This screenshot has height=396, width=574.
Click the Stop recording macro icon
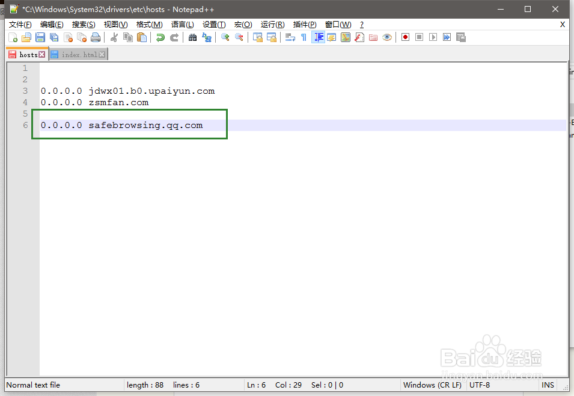pos(419,37)
